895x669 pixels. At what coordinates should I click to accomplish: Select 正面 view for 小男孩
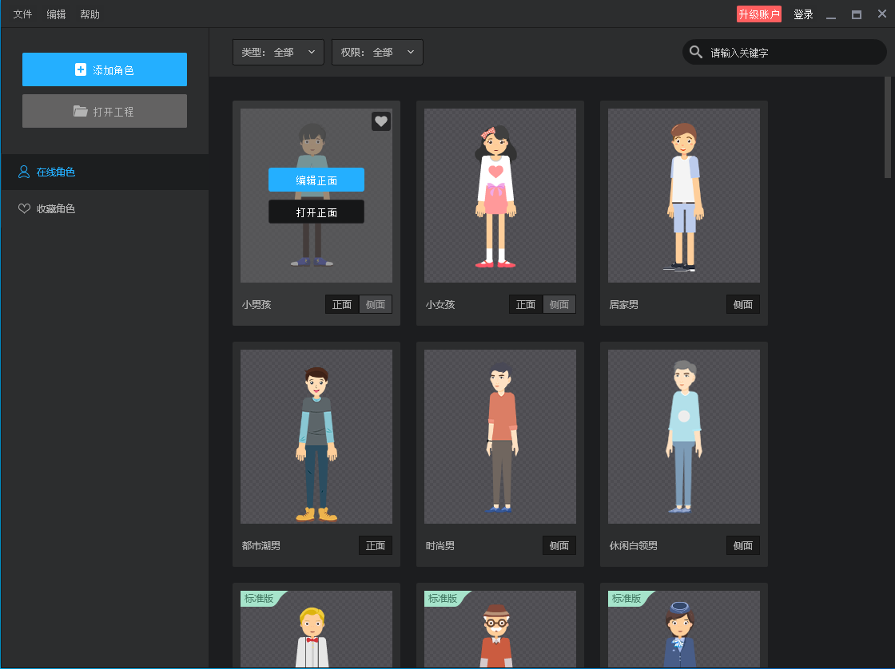point(342,304)
